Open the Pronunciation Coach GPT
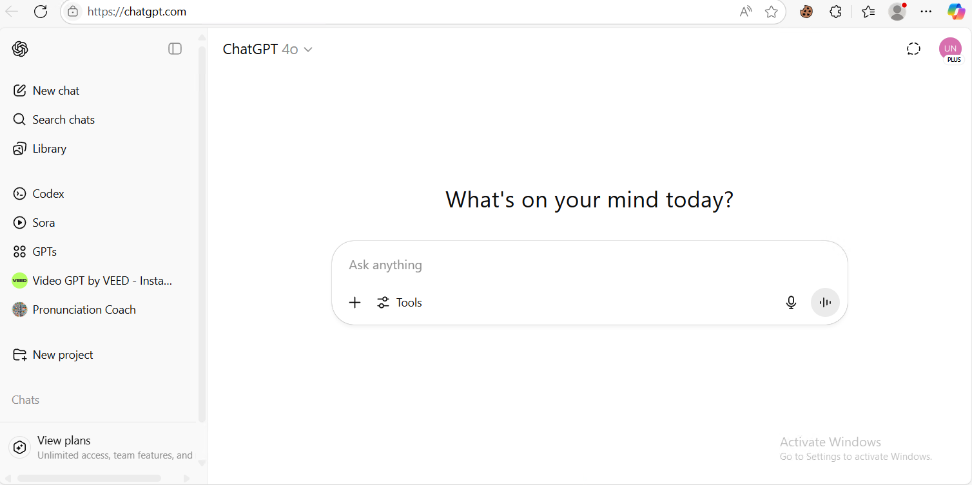The image size is (972, 485). click(x=84, y=310)
